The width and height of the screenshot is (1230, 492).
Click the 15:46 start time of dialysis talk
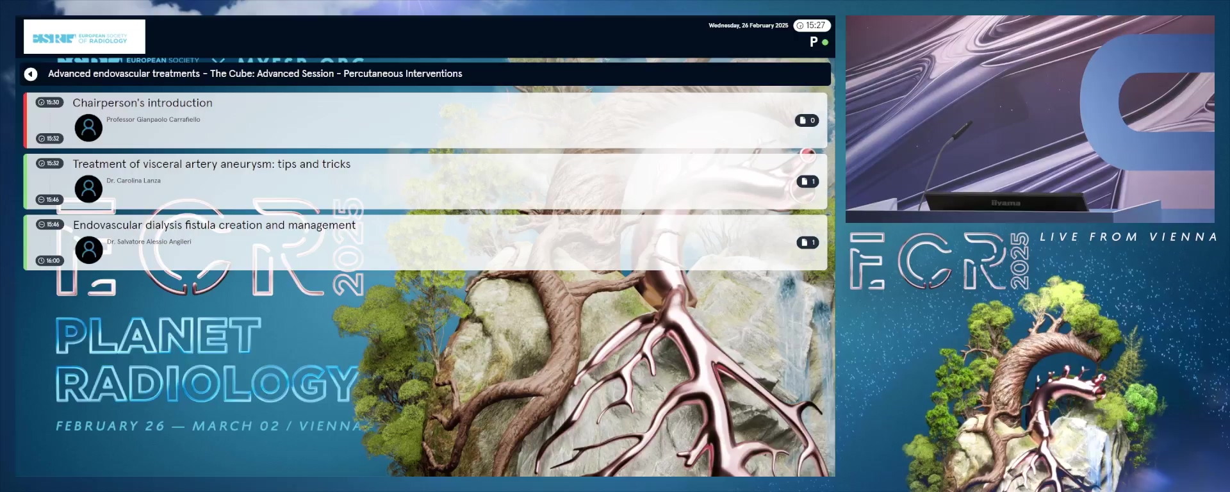point(49,224)
